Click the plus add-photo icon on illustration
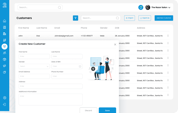 point(93,69)
